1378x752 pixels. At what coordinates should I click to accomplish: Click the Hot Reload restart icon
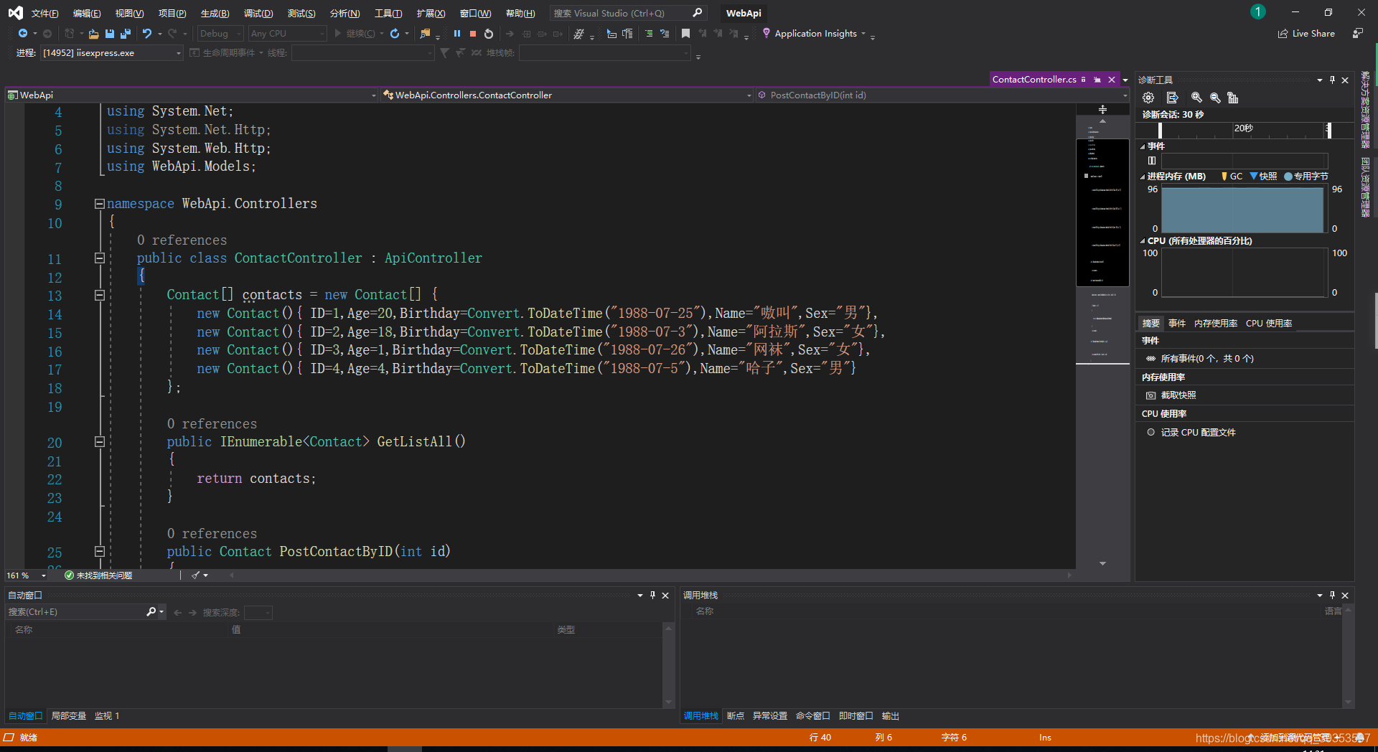pyautogui.click(x=395, y=34)
